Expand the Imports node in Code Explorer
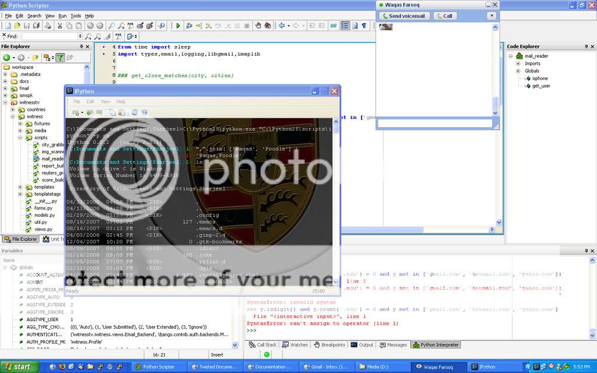The height and width of the screenshot is (373, 597). tap(518, 64)
